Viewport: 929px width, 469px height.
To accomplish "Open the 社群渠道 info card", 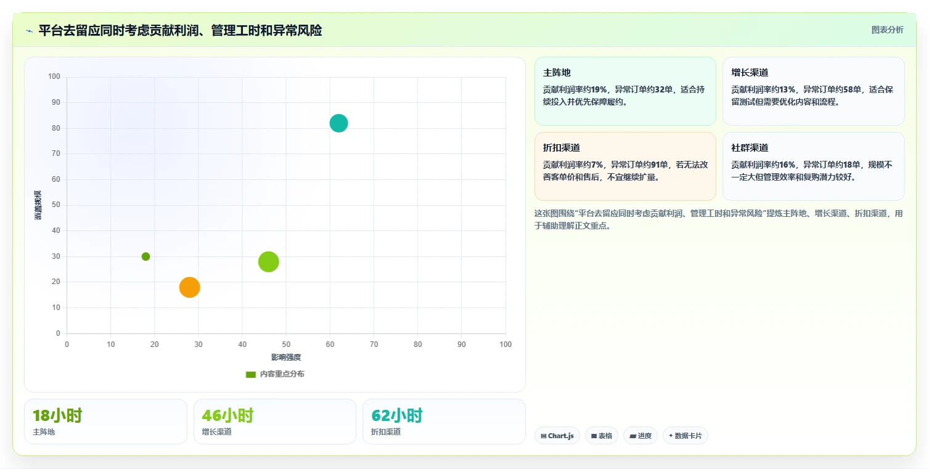I will (x=813, y=166).
